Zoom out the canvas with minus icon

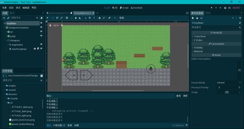tap(50, 25)
